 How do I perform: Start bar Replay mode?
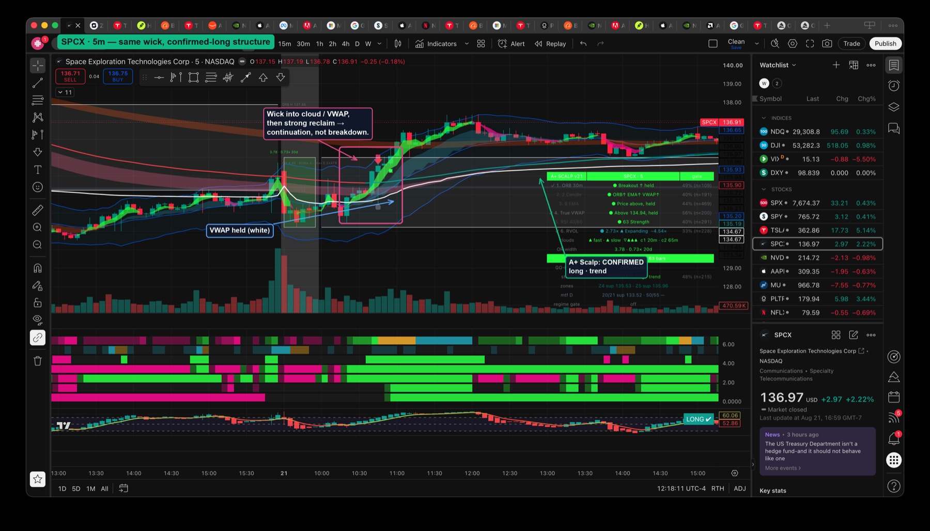click(550, 44)
